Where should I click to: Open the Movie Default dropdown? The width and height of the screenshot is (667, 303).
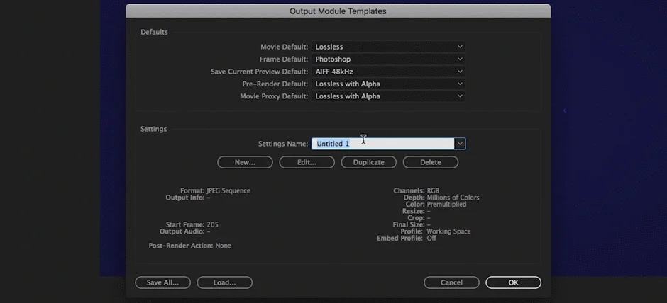click(388, 47)
